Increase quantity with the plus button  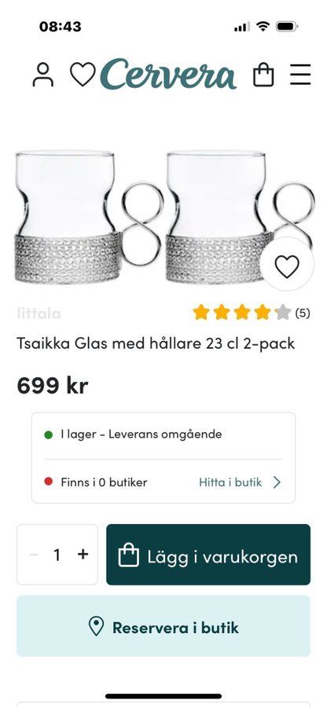tap(83, 554)
